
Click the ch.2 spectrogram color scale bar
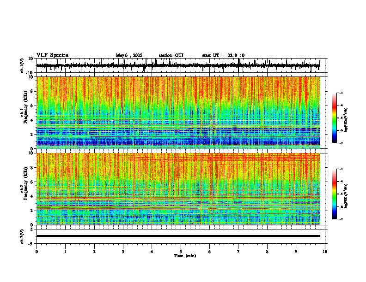[x=335, y=194]
